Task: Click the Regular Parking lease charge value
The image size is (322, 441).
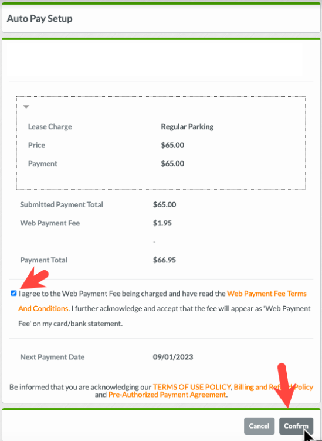Action: pos(187,127)
